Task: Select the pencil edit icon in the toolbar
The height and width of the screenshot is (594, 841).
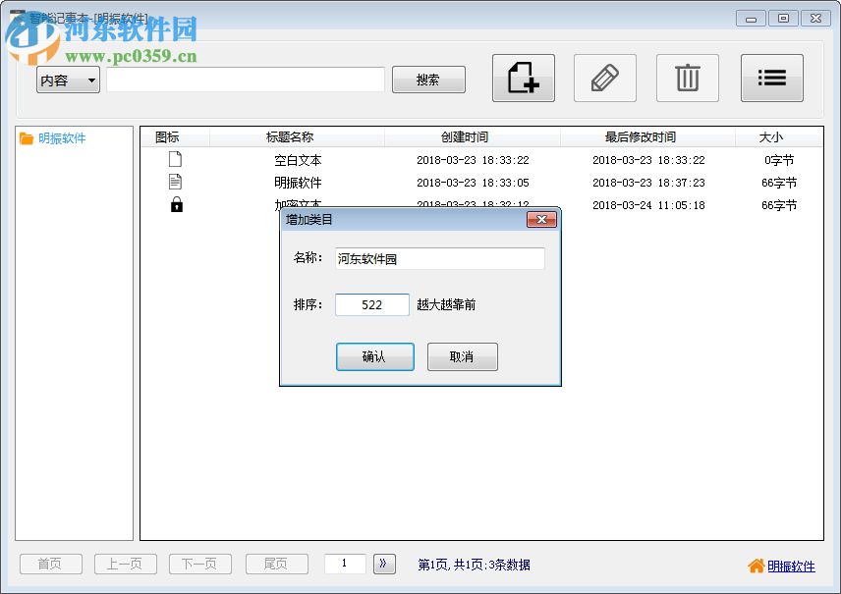Action: pos(605,79)
